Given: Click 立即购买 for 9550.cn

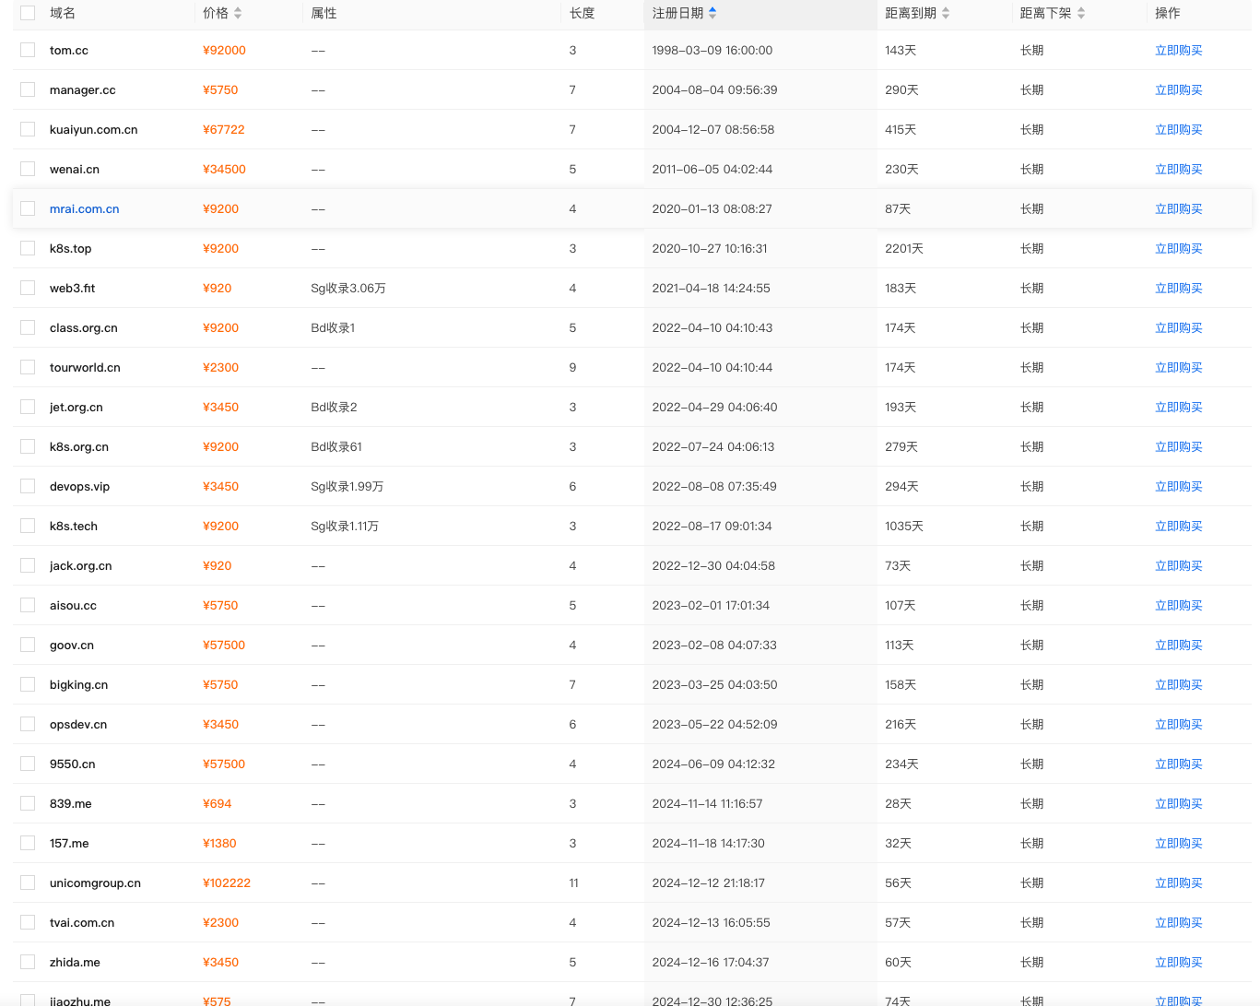Looking at the screenshot, I should [x=1178, y=764].
